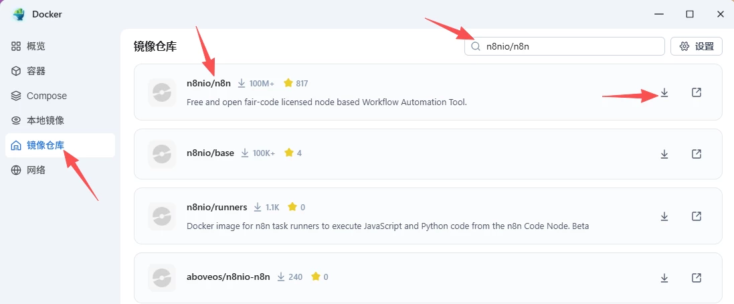This screenshot has width=734, height=304.
Task: Open aboveos/n8nio-n8n external link icon
Action: pos(696,277)
